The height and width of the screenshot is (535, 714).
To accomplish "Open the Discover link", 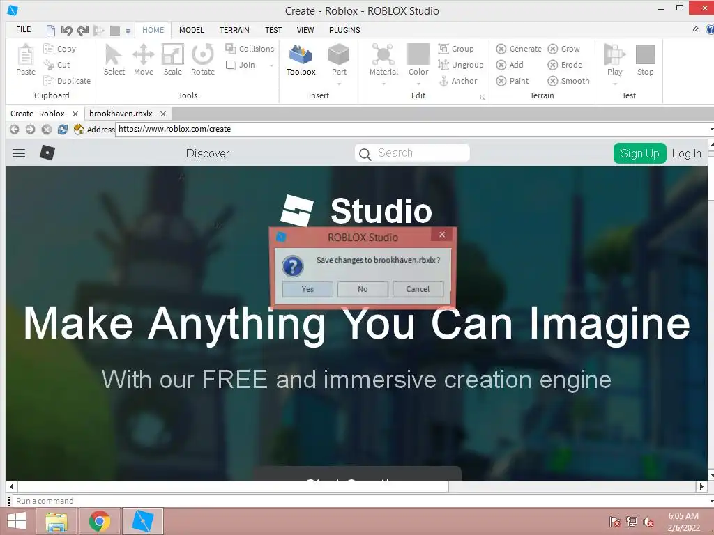I will point(208,153).
